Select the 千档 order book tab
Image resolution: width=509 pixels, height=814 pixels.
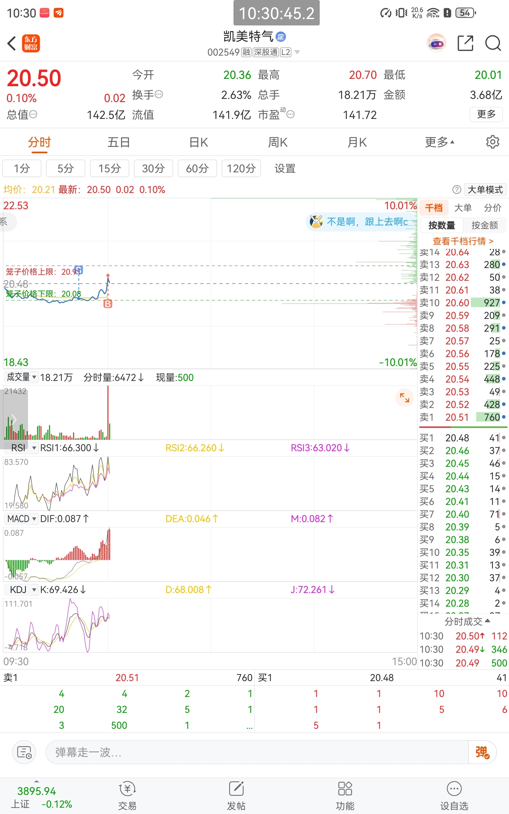[434, 208]
